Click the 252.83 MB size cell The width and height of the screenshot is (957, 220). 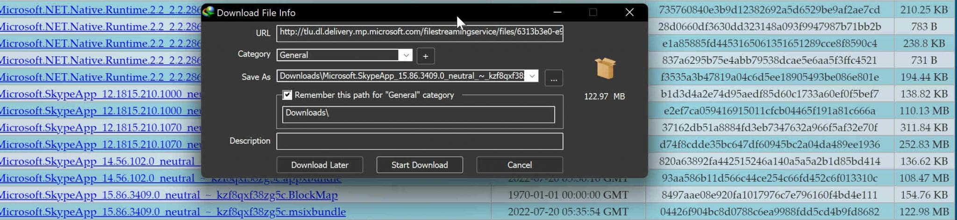[x=924, y=144]
